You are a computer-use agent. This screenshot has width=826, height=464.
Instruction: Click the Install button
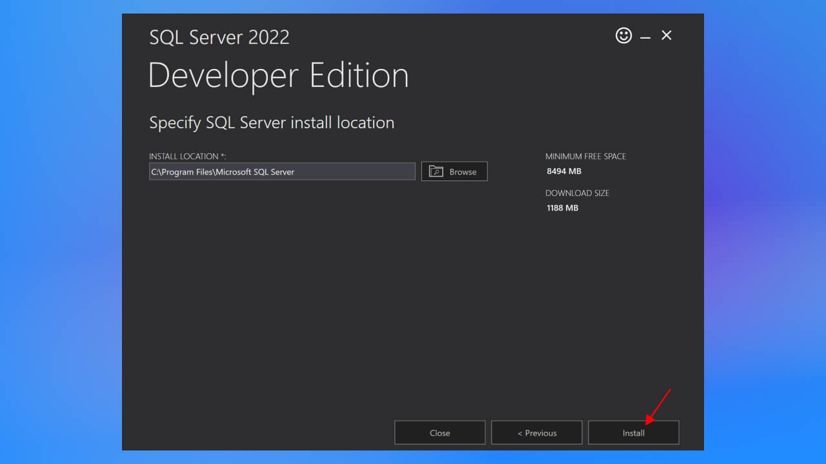(633, 432)
